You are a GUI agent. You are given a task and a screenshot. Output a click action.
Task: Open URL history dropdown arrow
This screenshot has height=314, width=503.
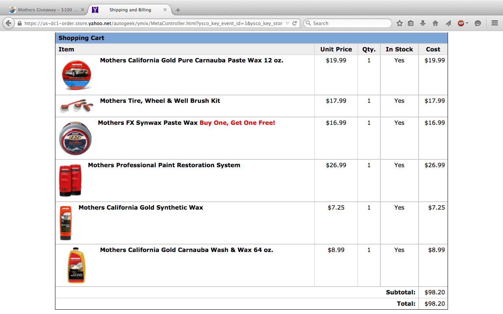click(287, 23)
